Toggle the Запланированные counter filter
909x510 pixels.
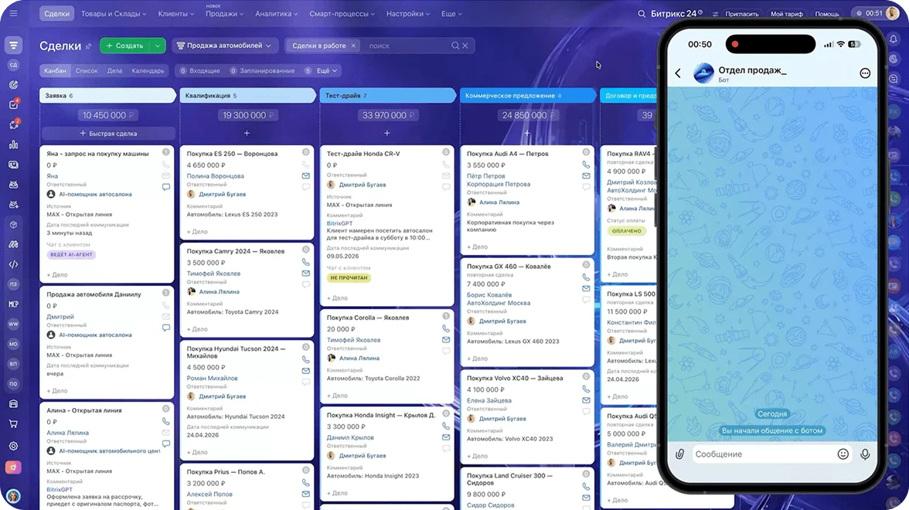[263, 71]
